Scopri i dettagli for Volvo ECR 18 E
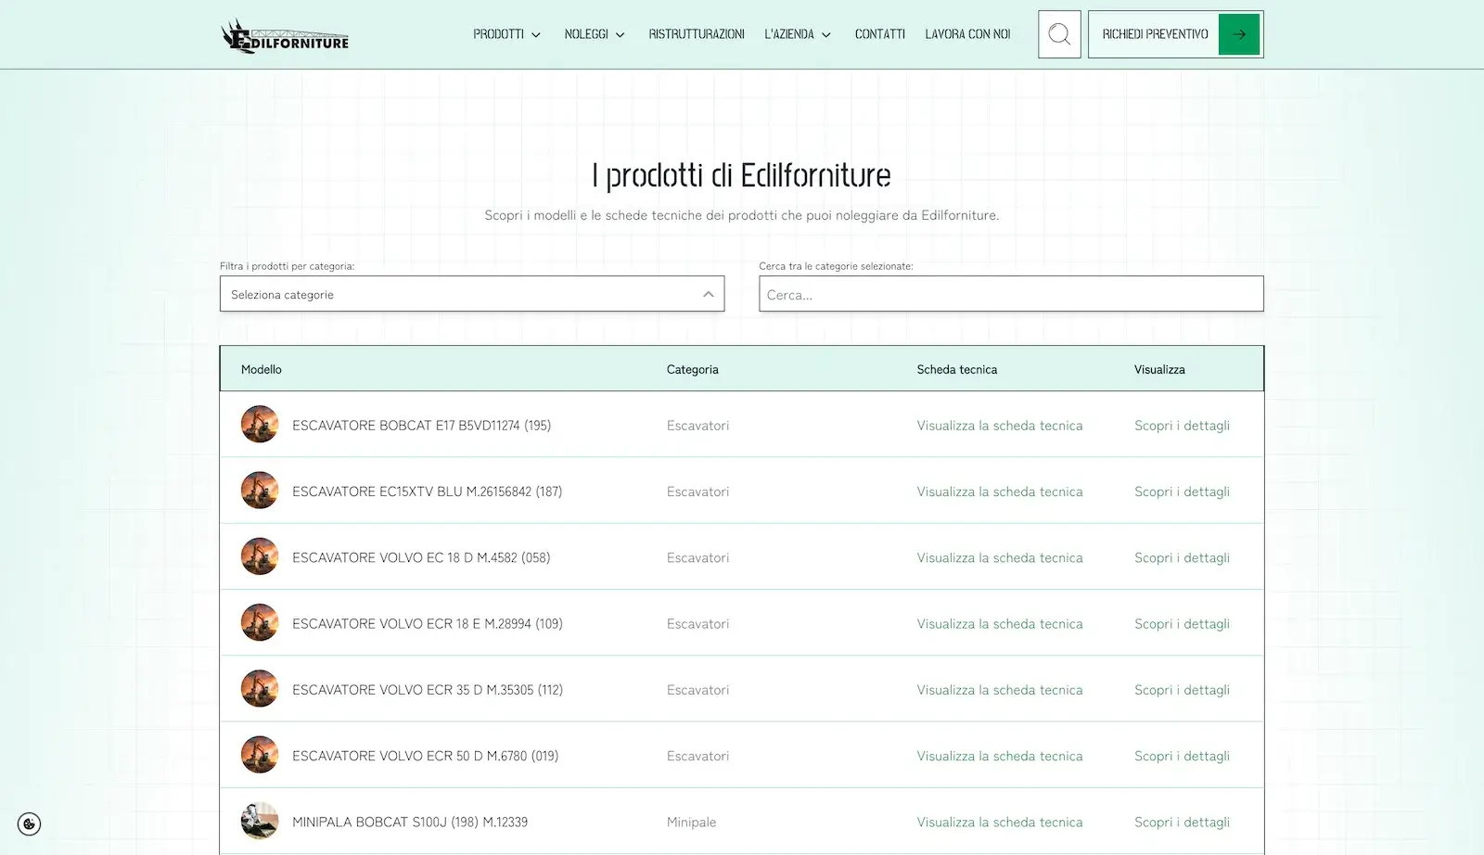The height and width of the screenshot is (855, 1484). [1182, 624]
